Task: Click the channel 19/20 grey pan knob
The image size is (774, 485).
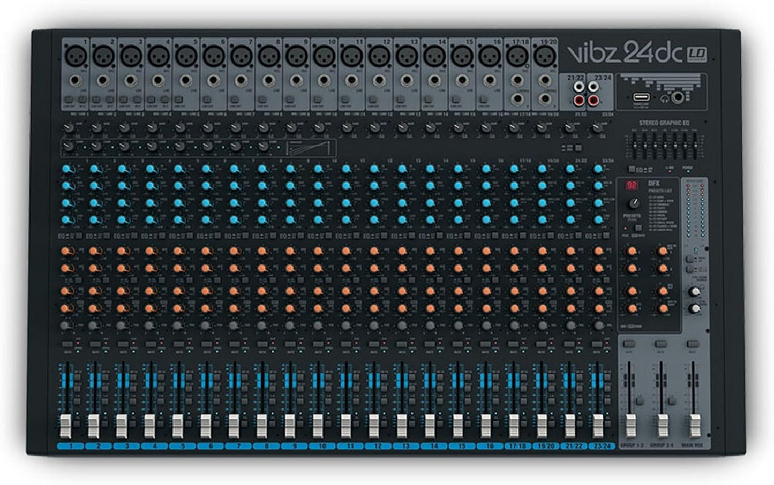Action: pos(543,325)
